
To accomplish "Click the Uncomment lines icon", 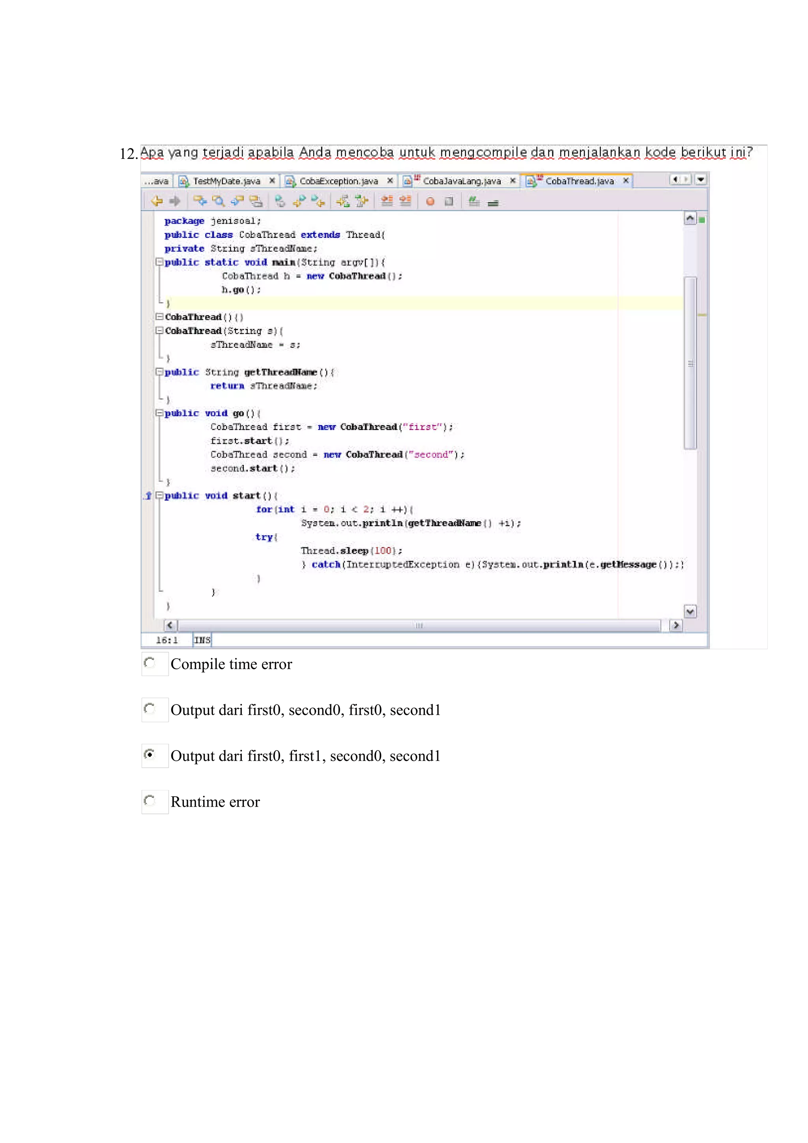I will [493, 203].
